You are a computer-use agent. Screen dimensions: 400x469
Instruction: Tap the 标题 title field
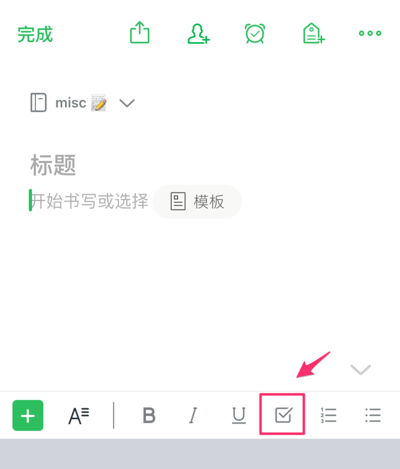click(53, 165)
